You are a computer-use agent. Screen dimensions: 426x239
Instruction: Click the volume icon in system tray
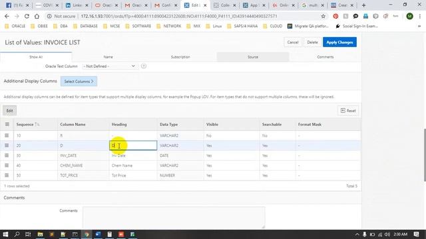(x=387, y=234)
